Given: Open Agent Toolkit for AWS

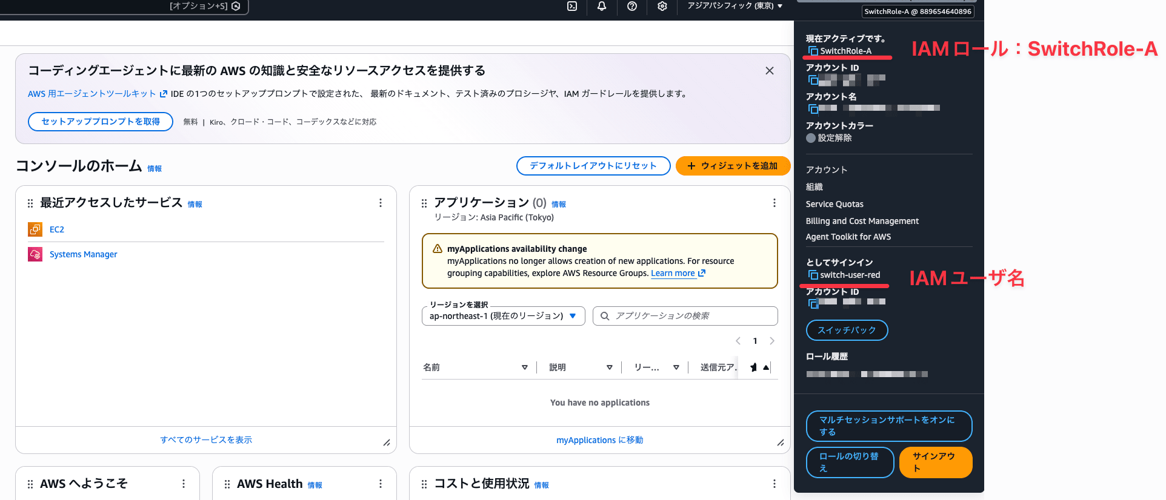Looking at the screenshot, I should click(848, 237).
